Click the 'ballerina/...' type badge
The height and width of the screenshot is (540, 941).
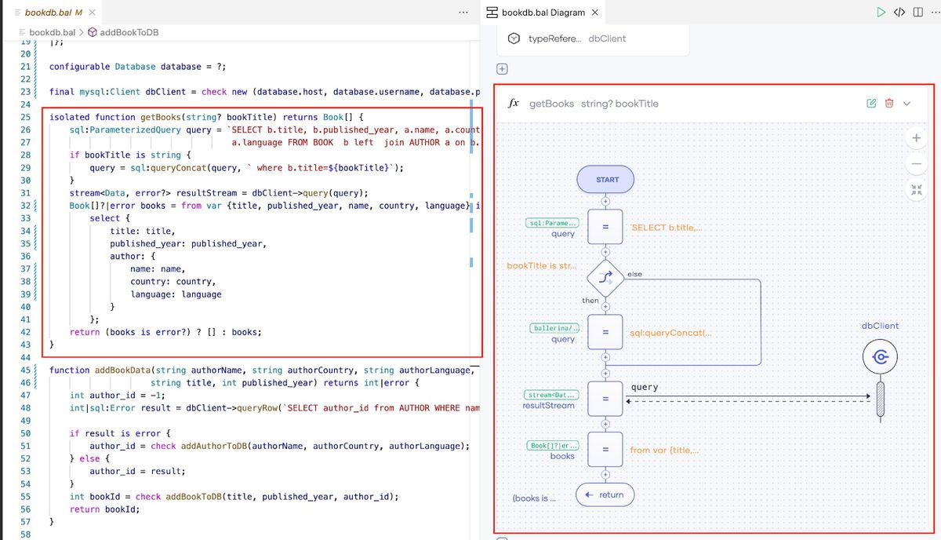point(556,328)
